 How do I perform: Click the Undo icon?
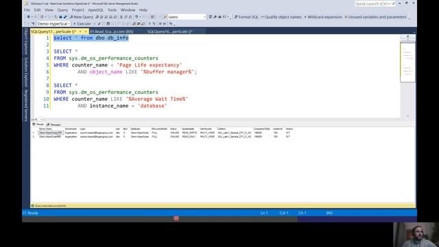coord(137,17)
